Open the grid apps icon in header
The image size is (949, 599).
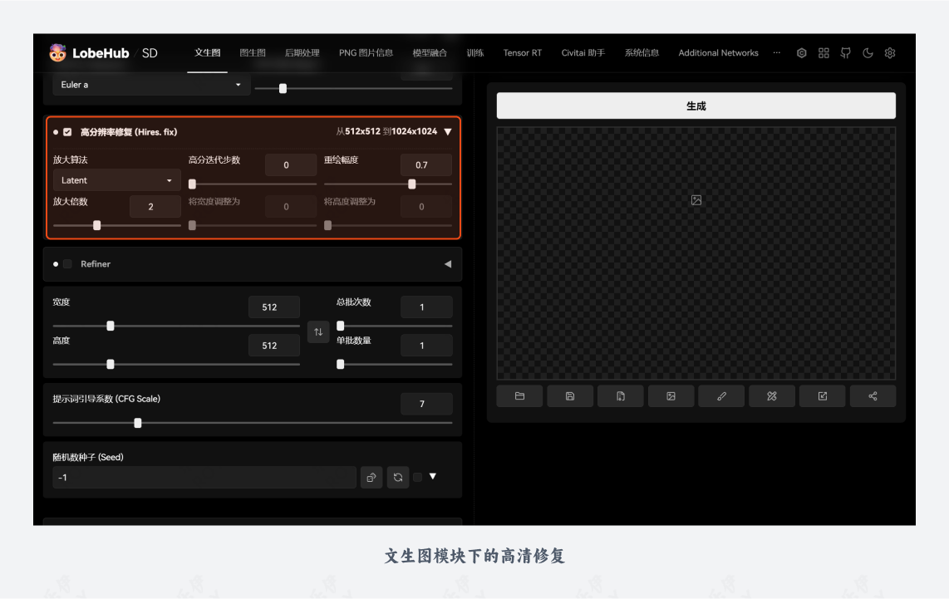click(824, 52)
